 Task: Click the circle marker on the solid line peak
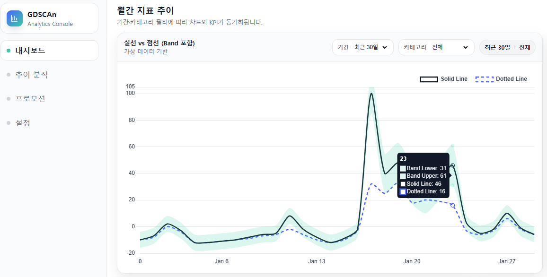pyautogui.click(x=453, y=165)
